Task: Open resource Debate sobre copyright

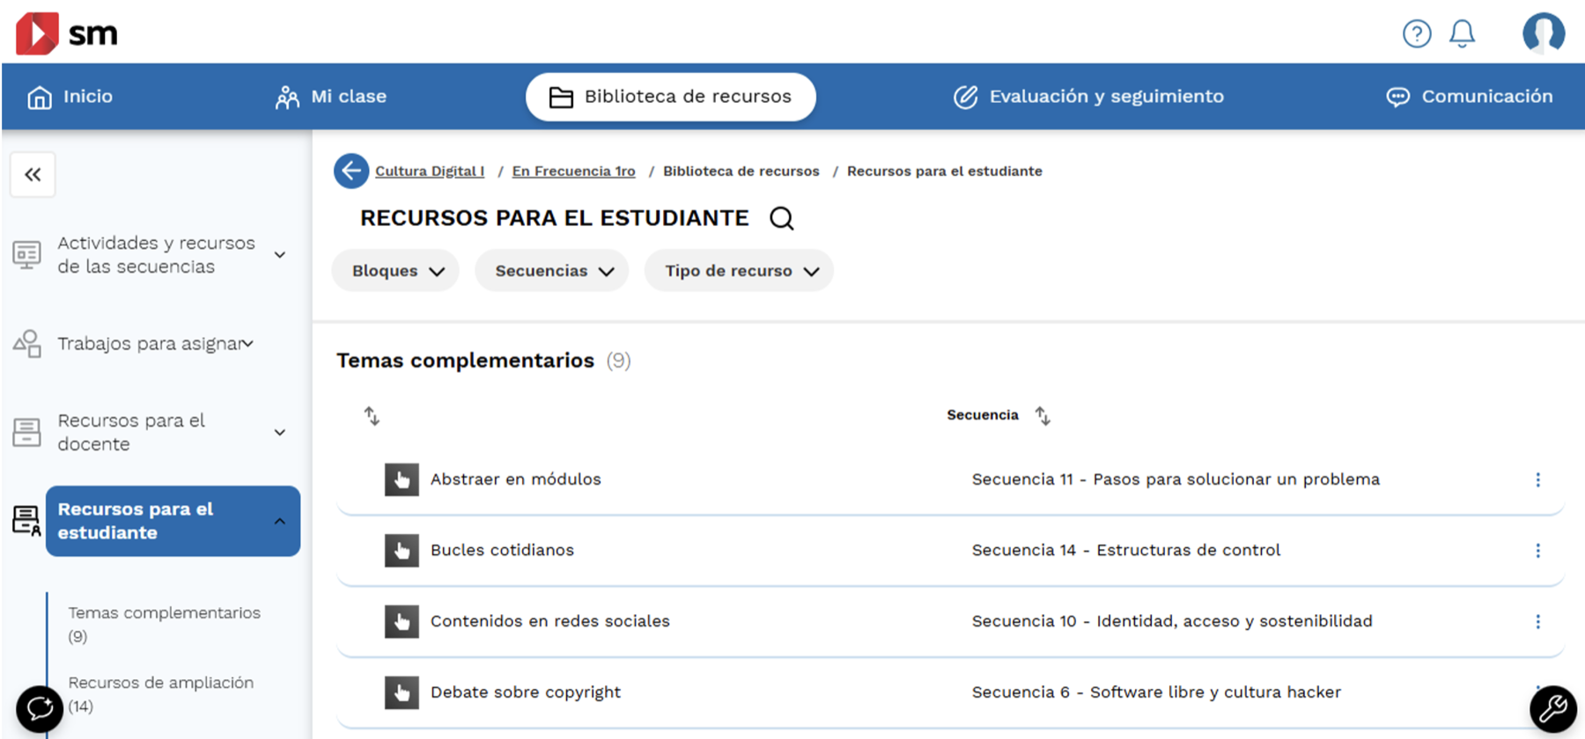Action: [526, 692]
